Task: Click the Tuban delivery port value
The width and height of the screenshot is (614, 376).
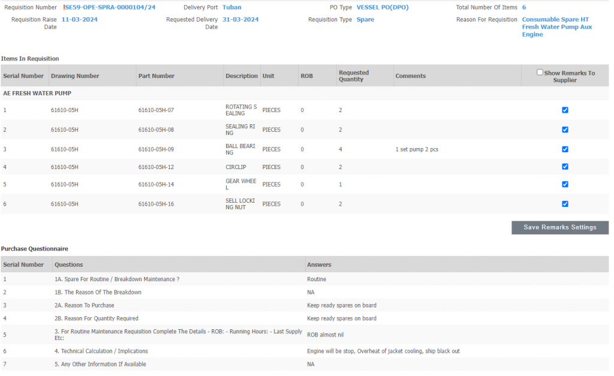Action: tap(232, 7)
